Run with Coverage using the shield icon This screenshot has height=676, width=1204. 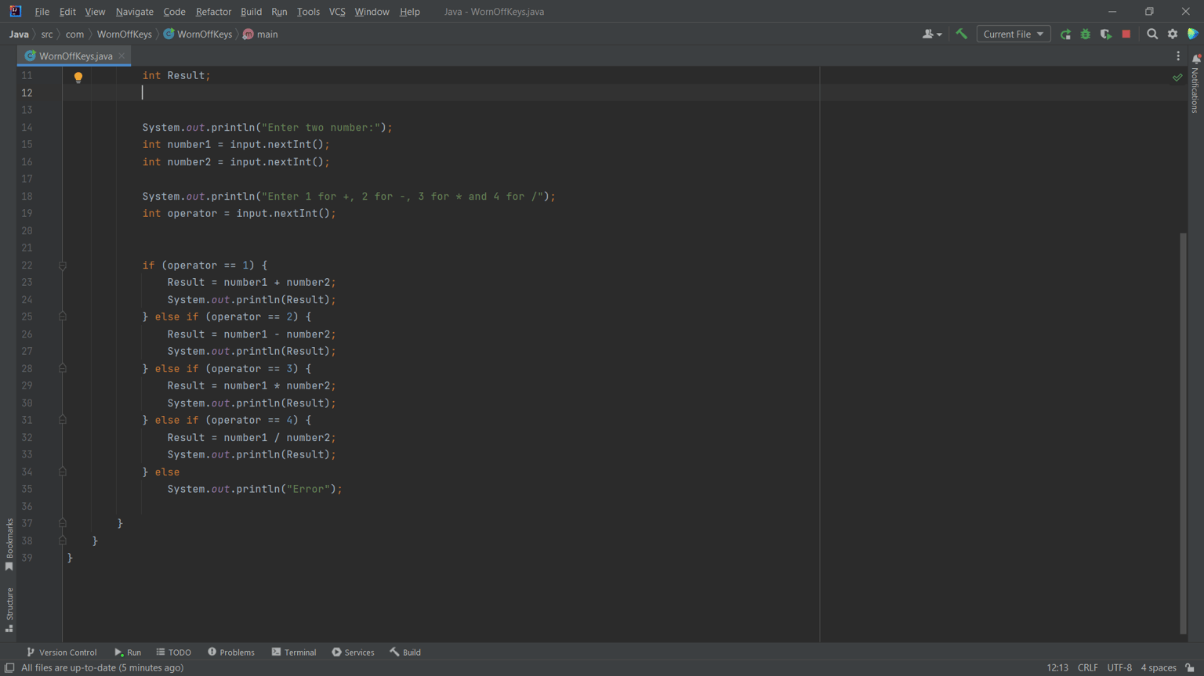(1106, 34)
